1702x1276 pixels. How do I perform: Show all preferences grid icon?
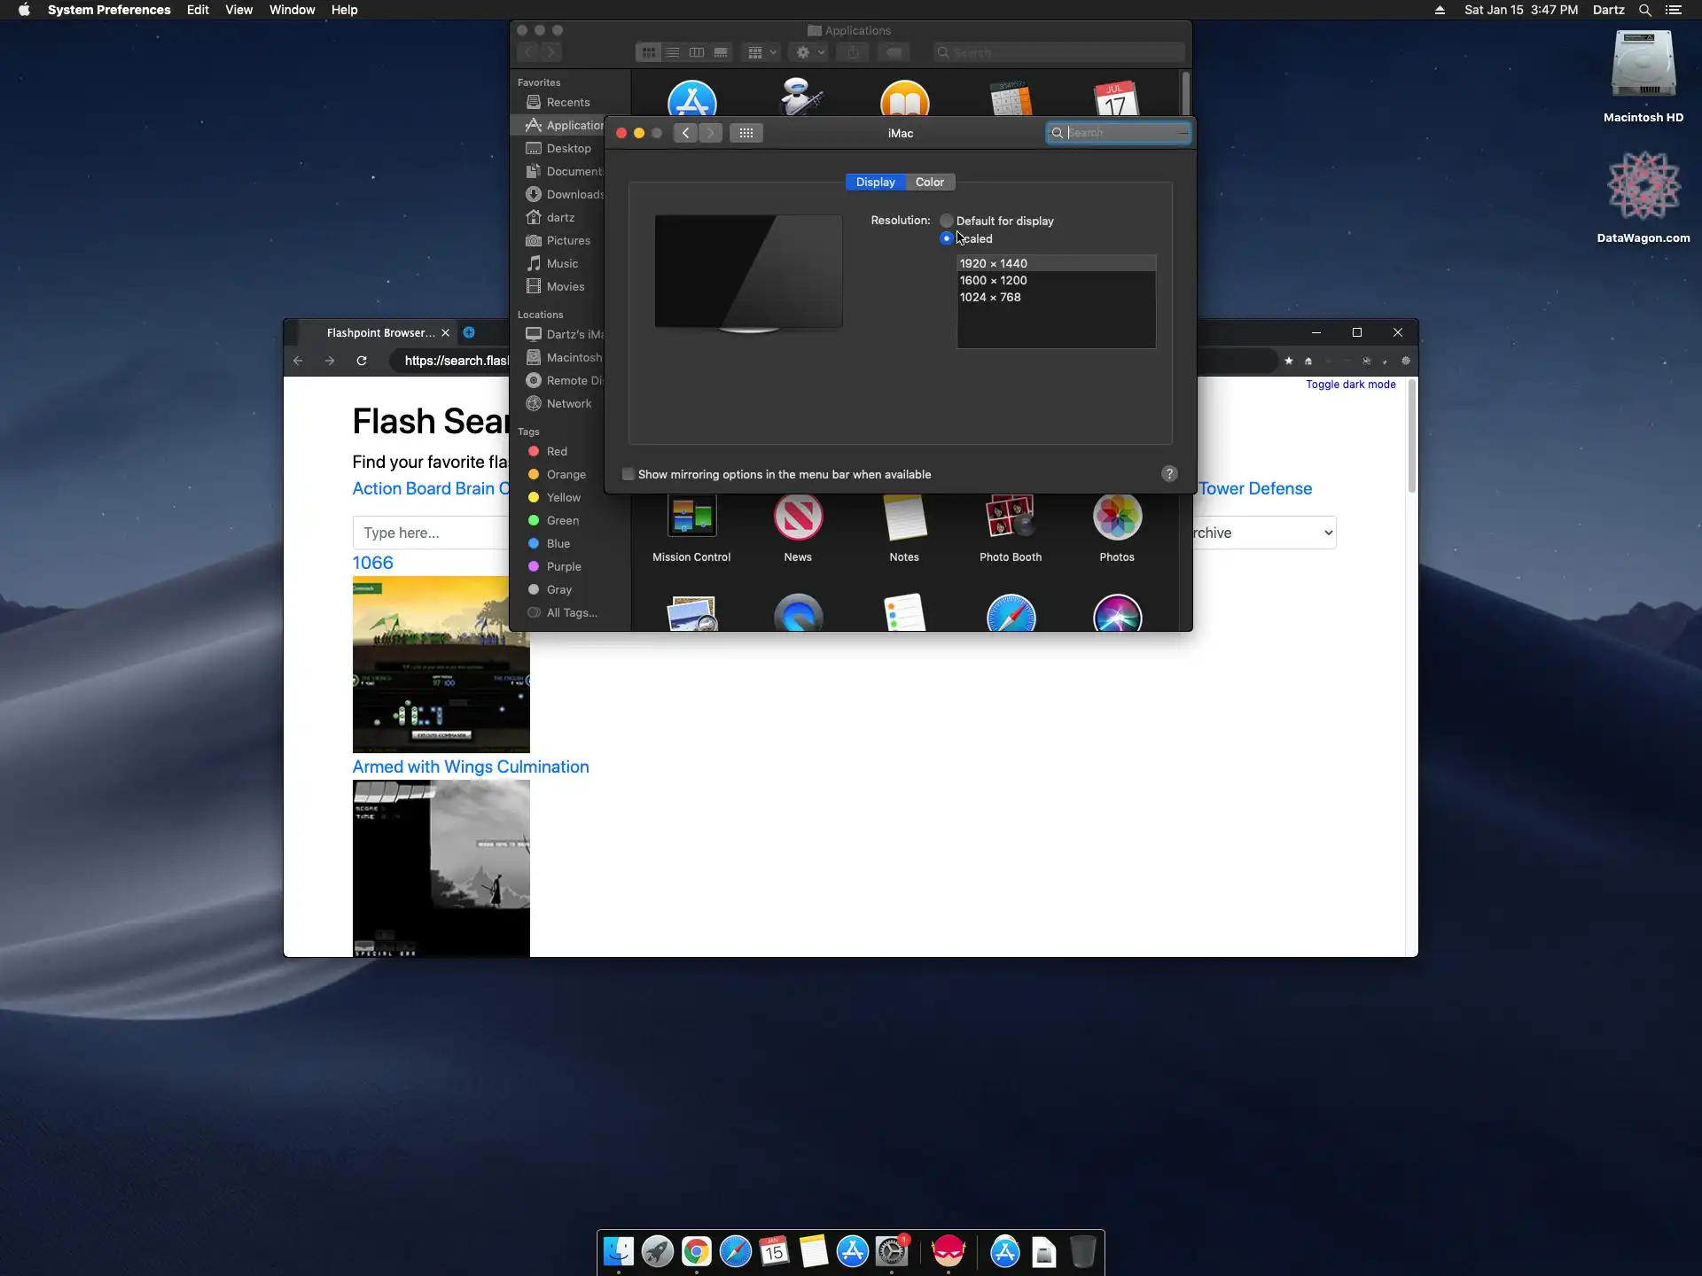coord(746,133)
